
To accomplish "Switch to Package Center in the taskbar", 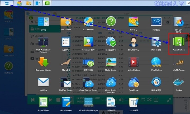I will pyautogui.click(x=19, y=3).
